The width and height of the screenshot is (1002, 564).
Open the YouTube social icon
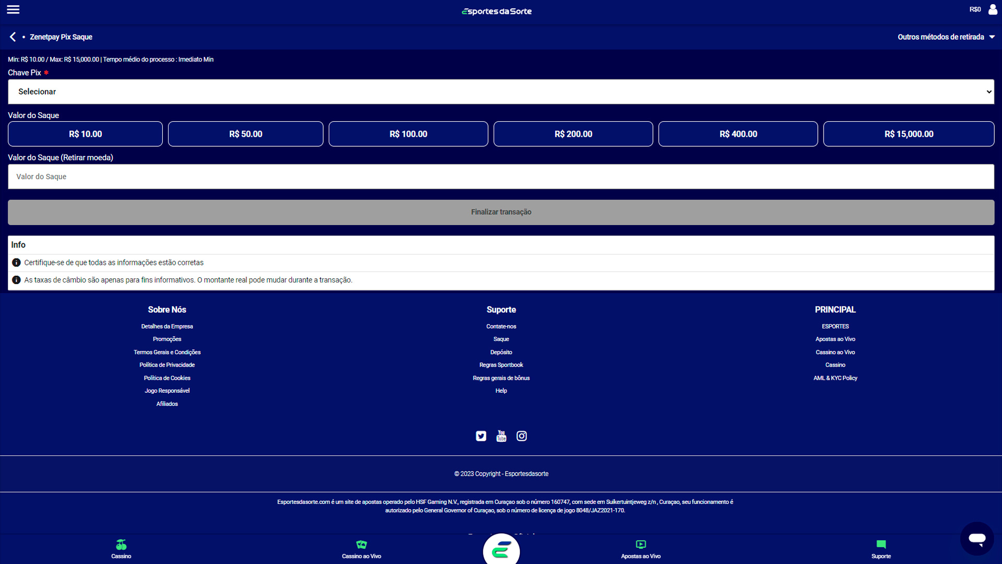coord(502,436)
